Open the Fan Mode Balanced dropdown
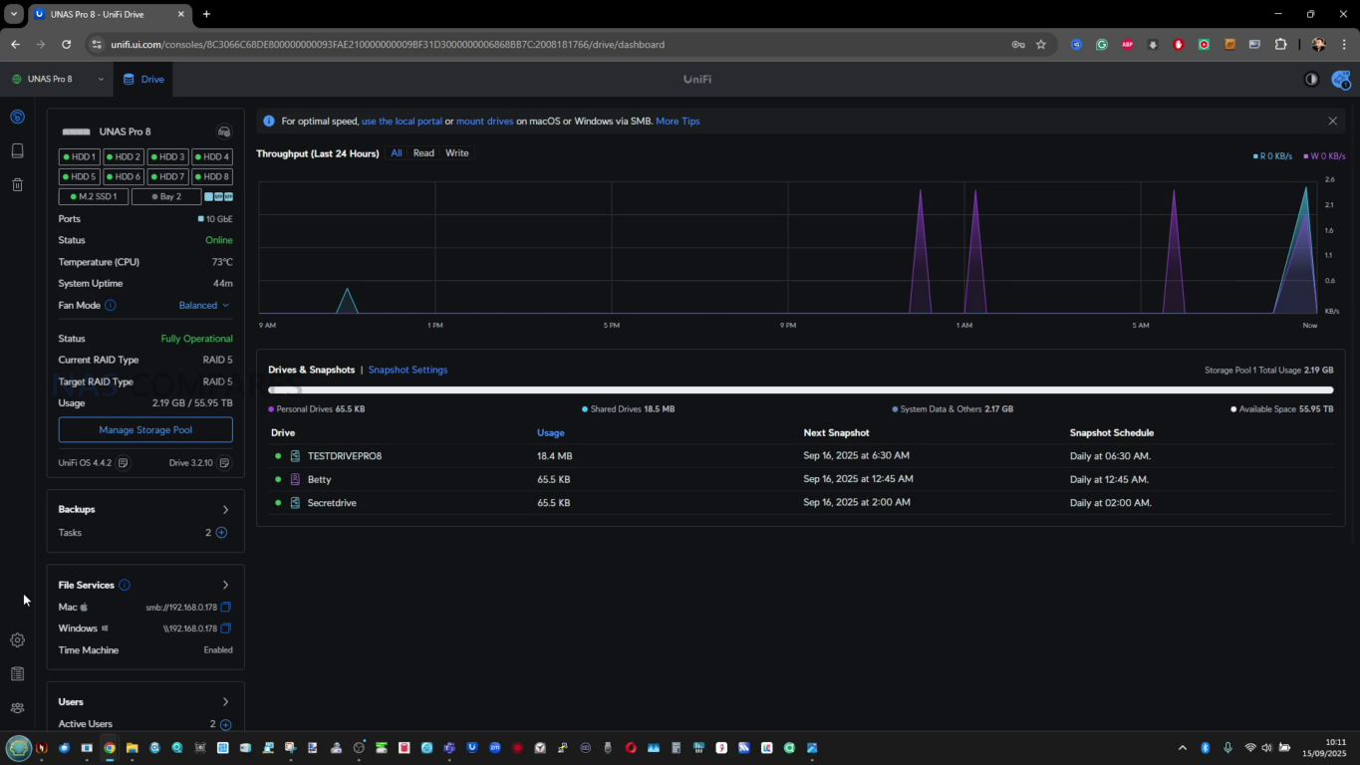 click(x=204, y=306)
